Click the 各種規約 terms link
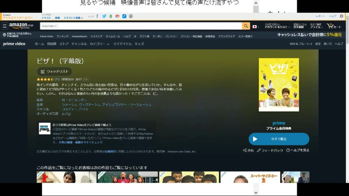The image size is (349, 196). [110, 152]
